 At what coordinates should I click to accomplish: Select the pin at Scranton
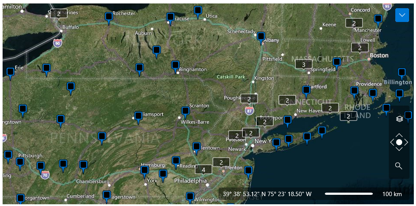(185, 112)
